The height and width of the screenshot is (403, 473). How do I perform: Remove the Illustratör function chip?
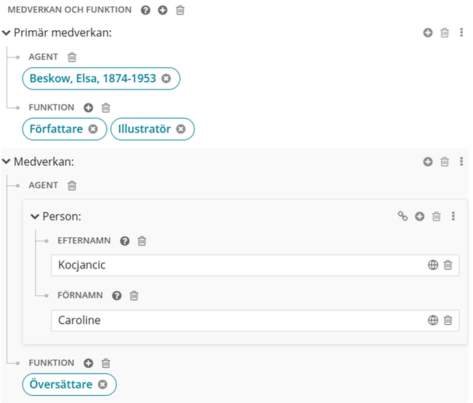point(181,129)
